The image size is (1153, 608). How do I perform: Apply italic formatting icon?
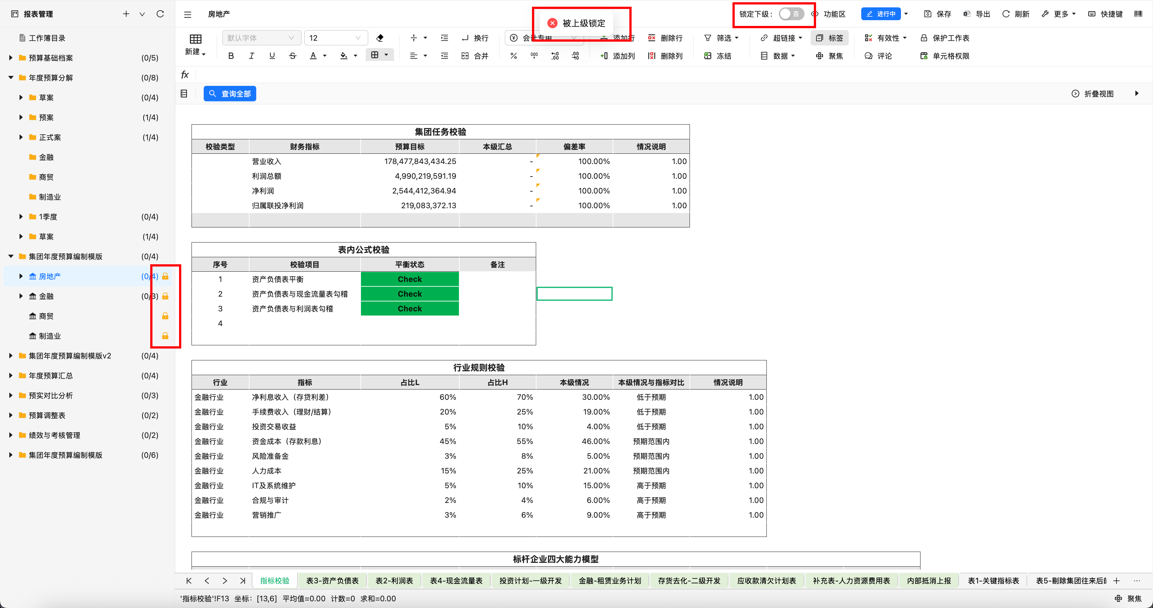[251, 56]
